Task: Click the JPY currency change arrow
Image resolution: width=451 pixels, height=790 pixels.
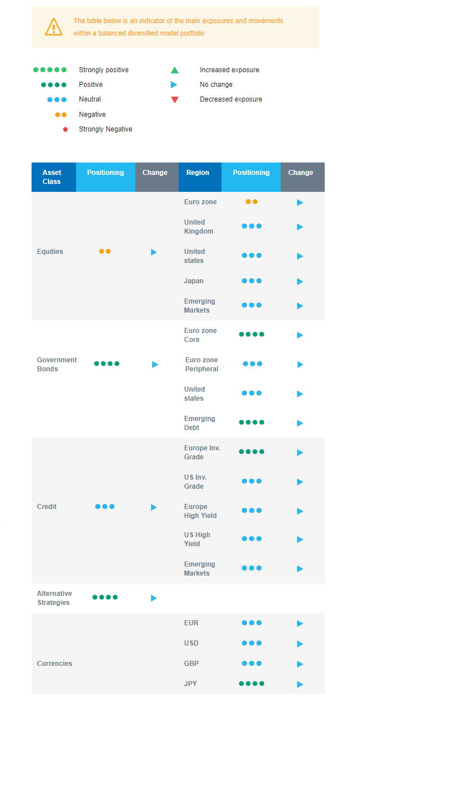Action: (300, 684)
